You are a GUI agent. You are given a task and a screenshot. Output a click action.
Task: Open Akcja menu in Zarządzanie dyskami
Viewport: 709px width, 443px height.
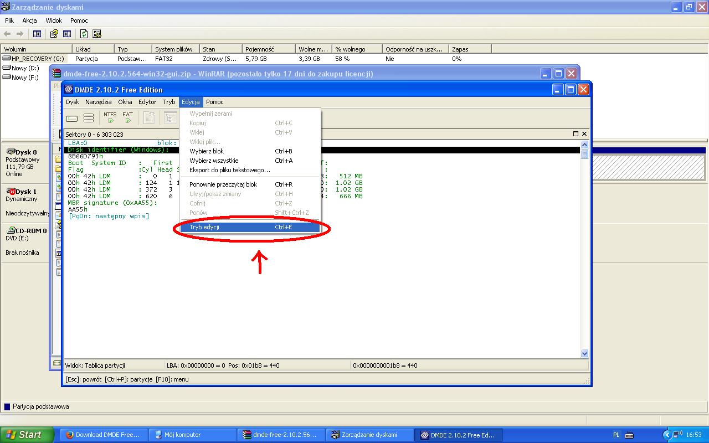pos(29,20)
